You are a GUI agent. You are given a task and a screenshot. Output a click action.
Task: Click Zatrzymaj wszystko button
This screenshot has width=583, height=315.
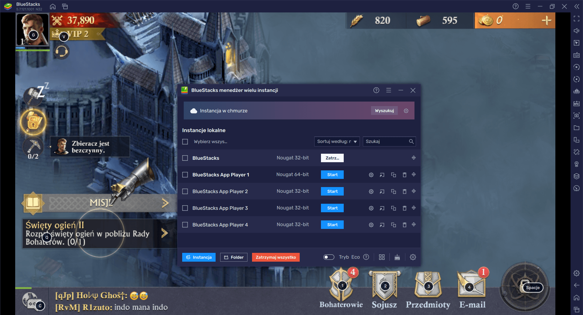click(276, 257)
